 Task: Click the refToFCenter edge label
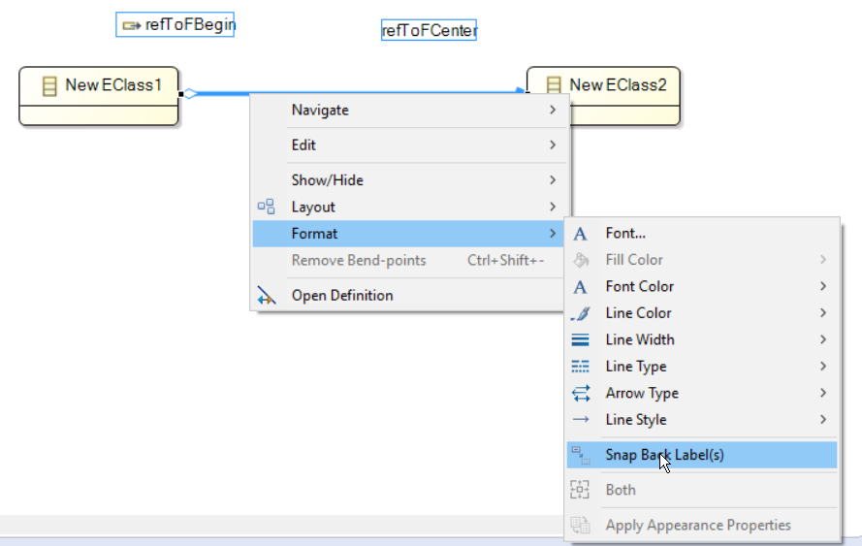tap(430, 31)
